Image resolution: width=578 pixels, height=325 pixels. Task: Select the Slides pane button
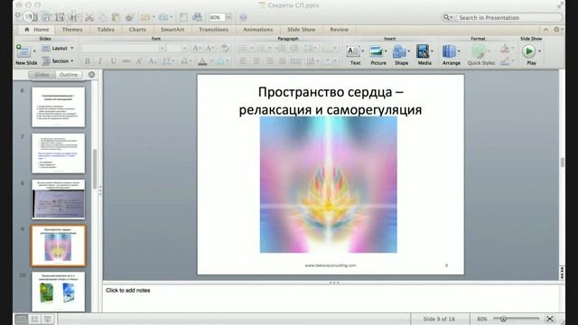(42, 75)
